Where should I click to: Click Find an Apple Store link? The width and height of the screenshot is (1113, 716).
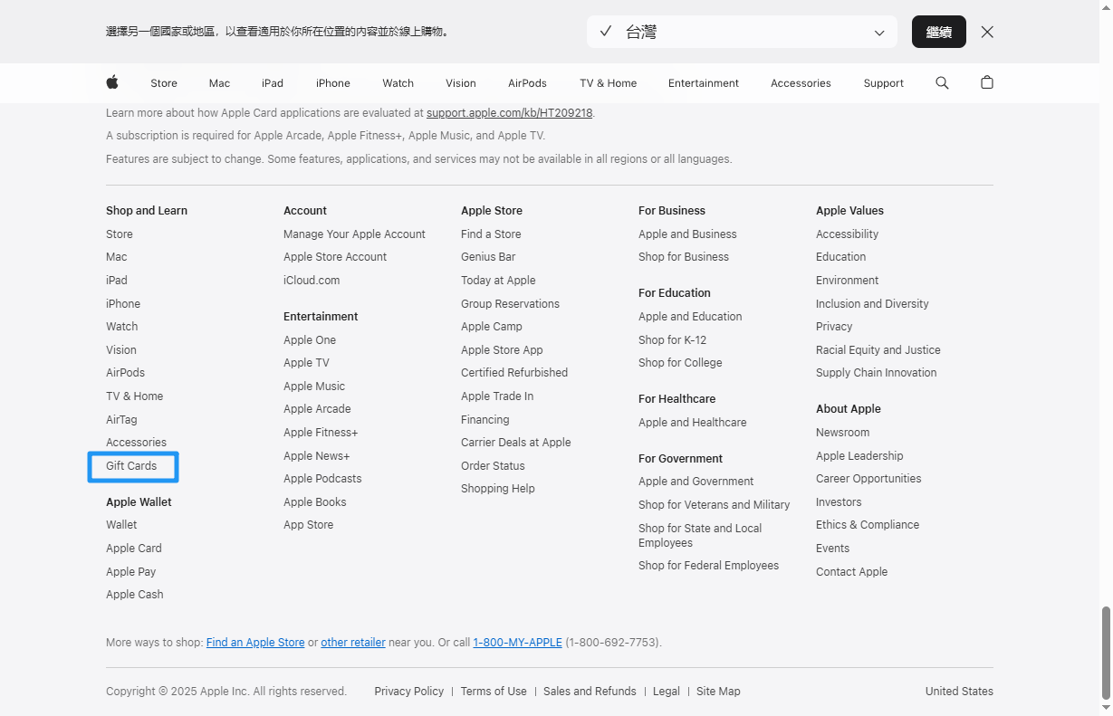click(x=255, y=643)
